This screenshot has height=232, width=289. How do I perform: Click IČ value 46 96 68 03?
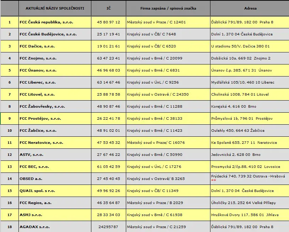pyautogui.click(x=108, y=70)
